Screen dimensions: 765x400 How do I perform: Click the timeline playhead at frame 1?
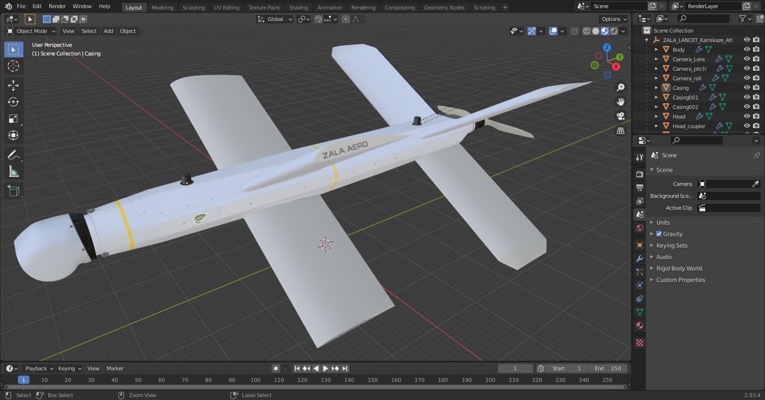coord(23,380)
